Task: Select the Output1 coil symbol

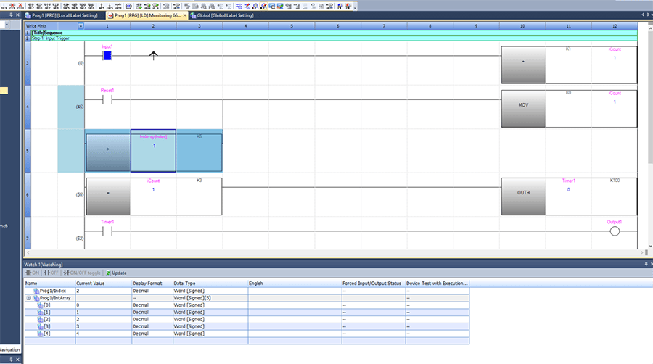Action: tap(615, 231)
